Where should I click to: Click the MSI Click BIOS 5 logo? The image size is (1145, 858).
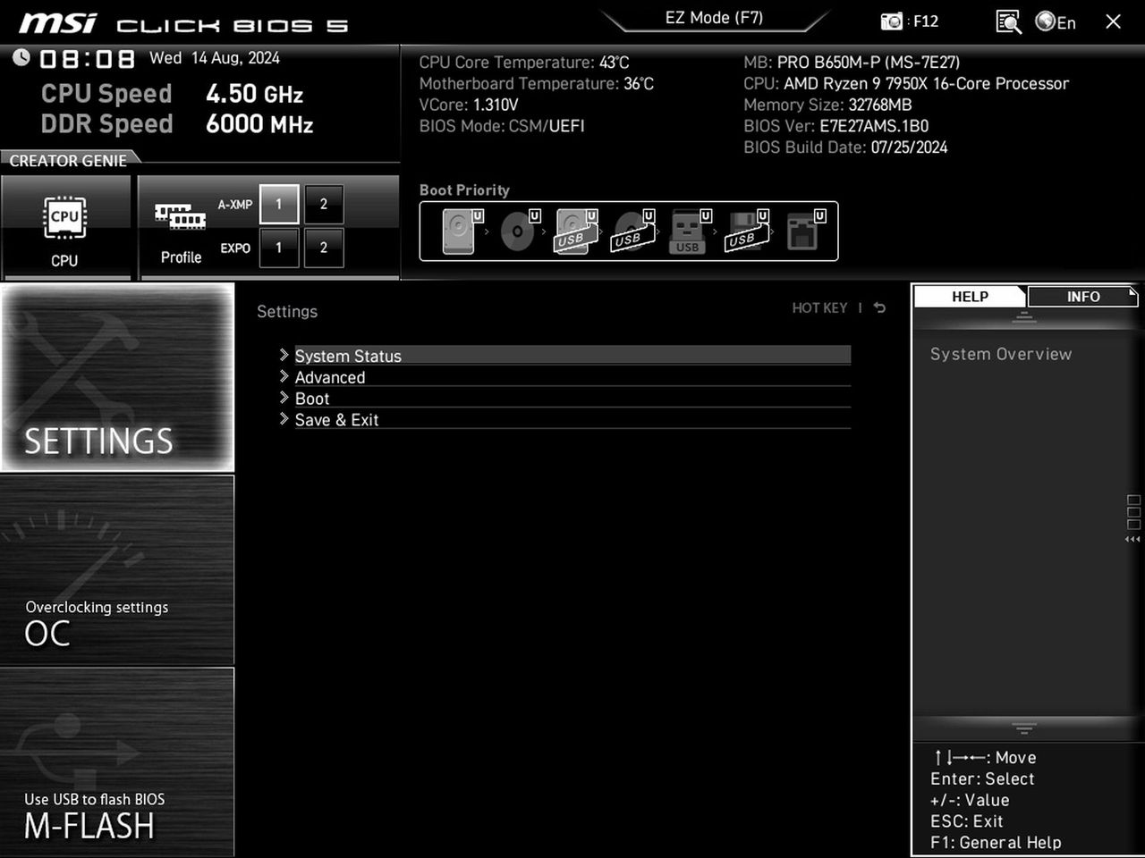pyautogui.click(x=183, y=23)
